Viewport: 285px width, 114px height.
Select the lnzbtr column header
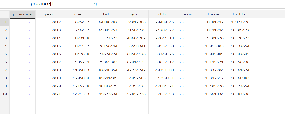[239, 14]
